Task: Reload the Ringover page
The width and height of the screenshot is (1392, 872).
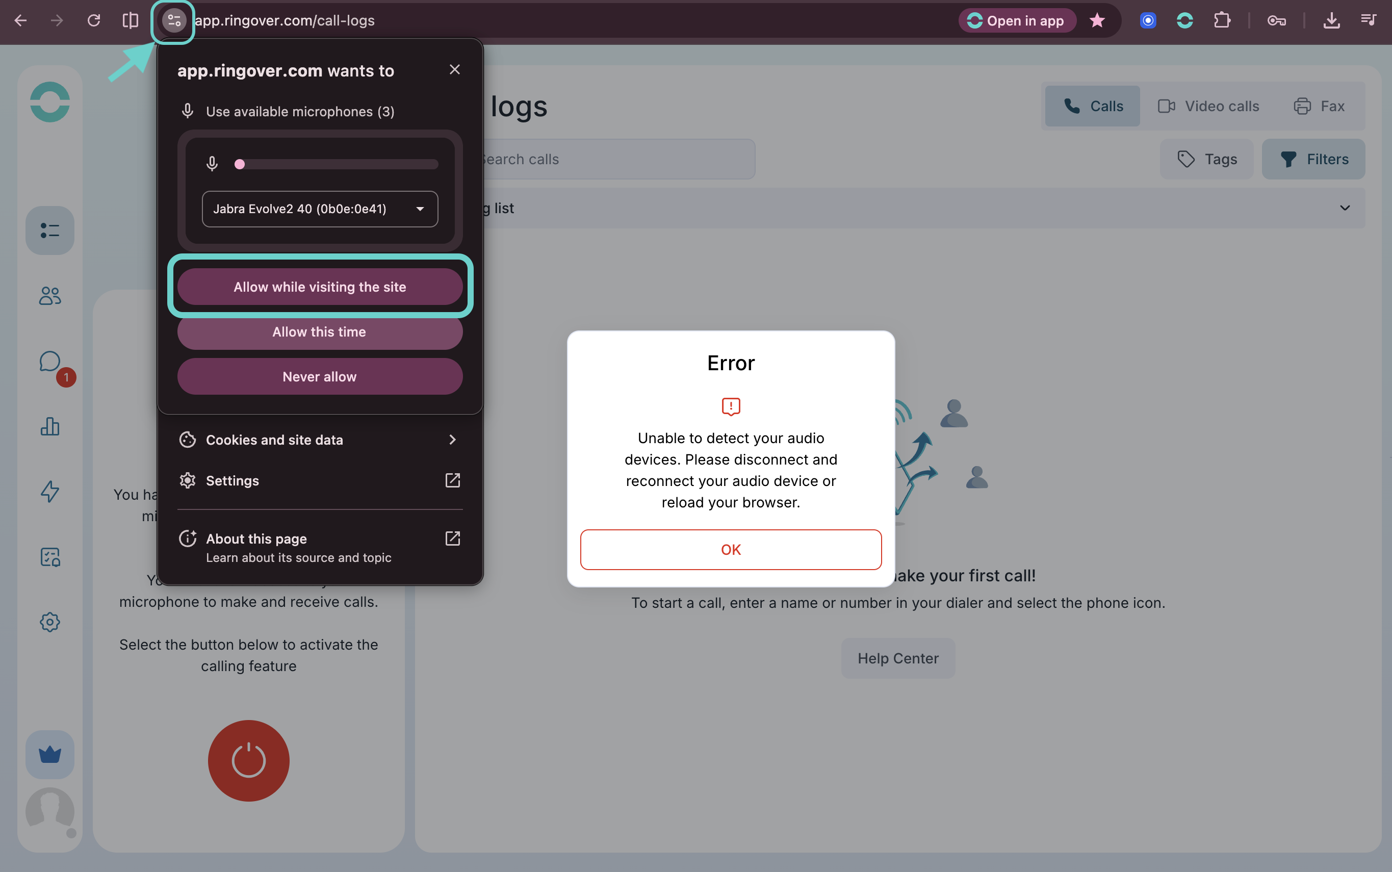Action: coord(93,21)
